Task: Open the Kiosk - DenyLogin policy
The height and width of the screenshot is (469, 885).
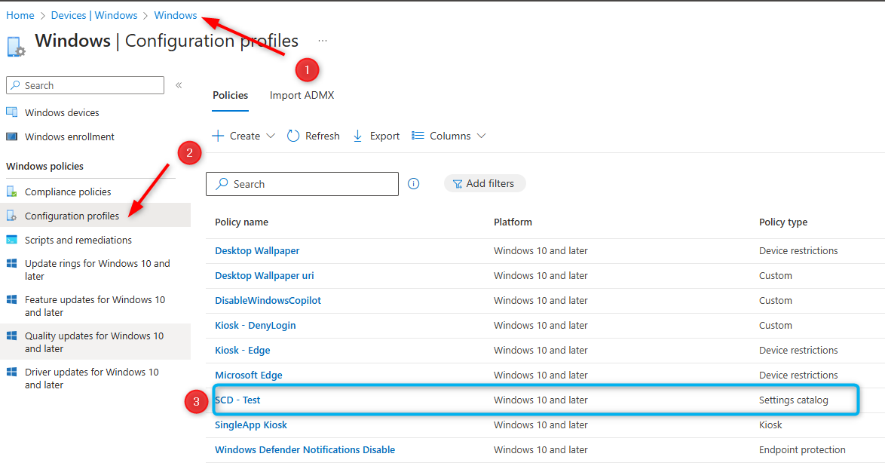Action: (x=255, y=325)
